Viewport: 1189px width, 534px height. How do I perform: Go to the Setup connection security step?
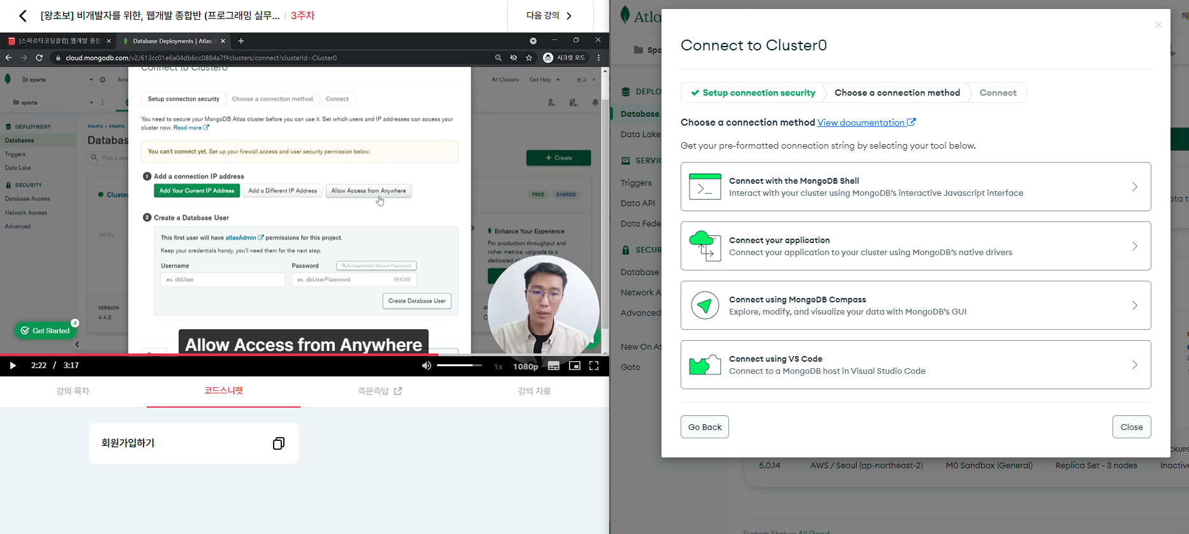tap(753, 93)
